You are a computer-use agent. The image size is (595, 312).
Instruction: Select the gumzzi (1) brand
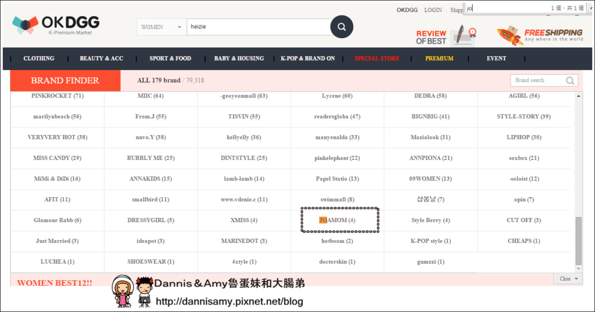click(431, 262)
